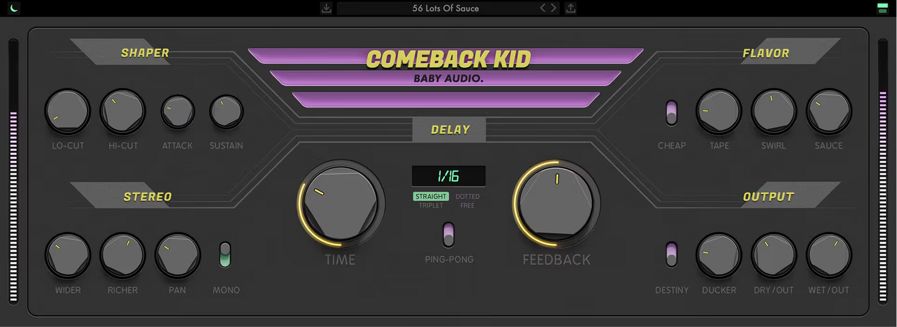This screenshot has height=327, width=897.
Task: Open the '56 Lots Of Sauce' preset list
Action: pyautogui.click(x=445, y=8)
